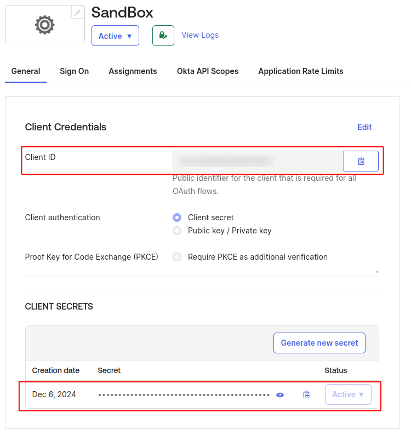Viewport: 411px width, 435px height.
Task: Open the Application Rate Limits tab
Action: coord(301,71)
